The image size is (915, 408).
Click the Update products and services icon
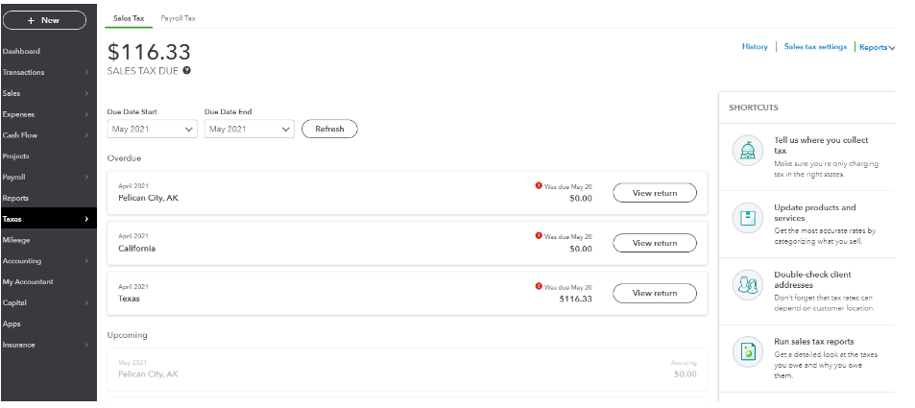[746, 218]
